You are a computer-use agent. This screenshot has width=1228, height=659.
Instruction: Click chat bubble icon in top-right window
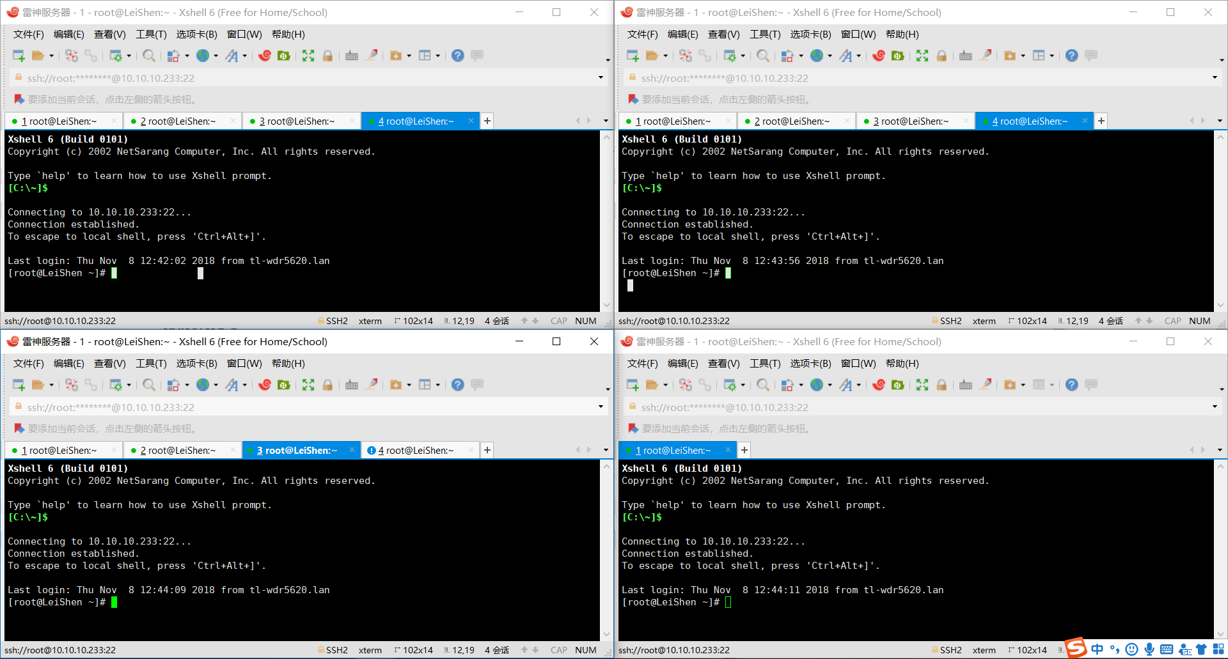click(1091, 56)
